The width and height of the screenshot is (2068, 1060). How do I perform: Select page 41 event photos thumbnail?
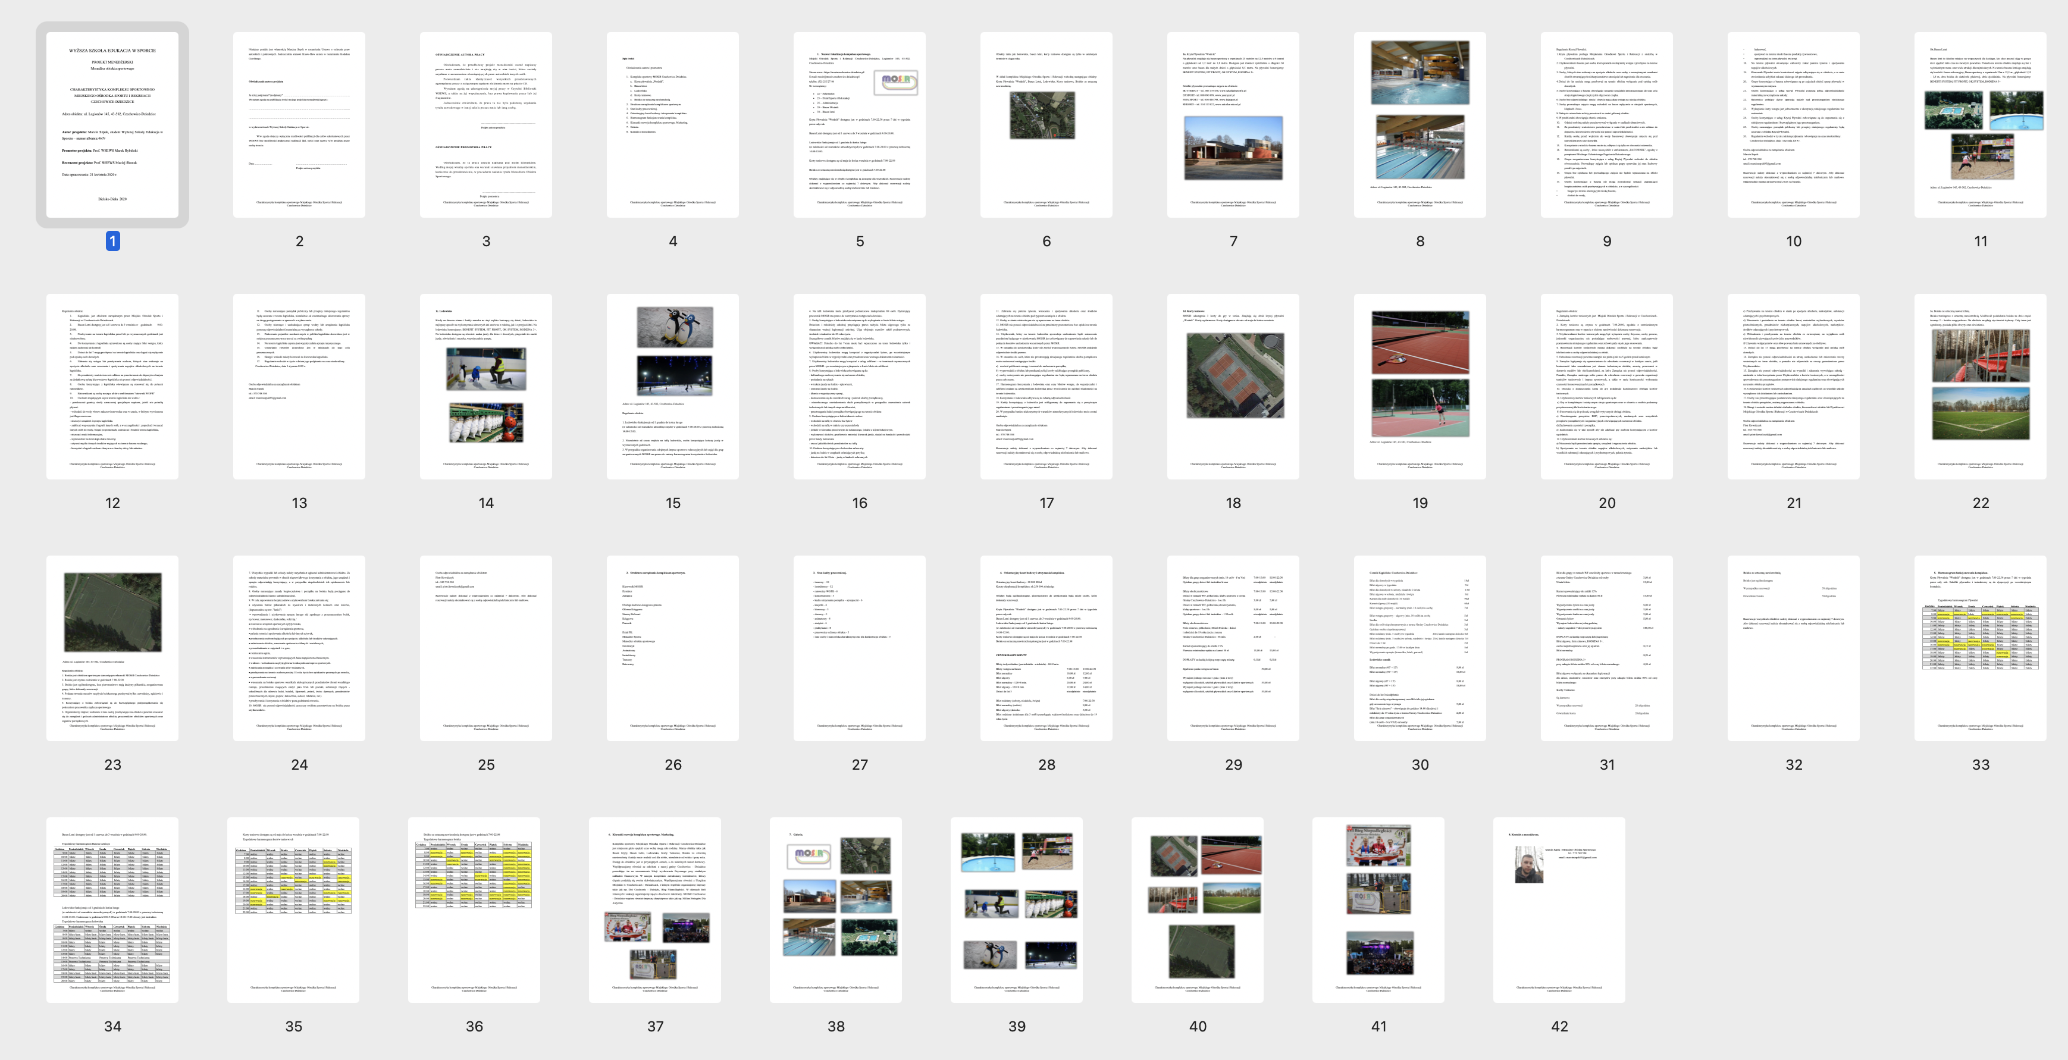[x=1378, y=909]
